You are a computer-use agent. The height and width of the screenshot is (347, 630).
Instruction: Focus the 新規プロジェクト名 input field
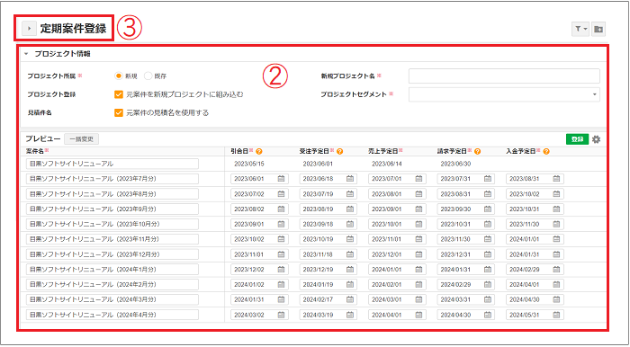[x=504, y=76]
